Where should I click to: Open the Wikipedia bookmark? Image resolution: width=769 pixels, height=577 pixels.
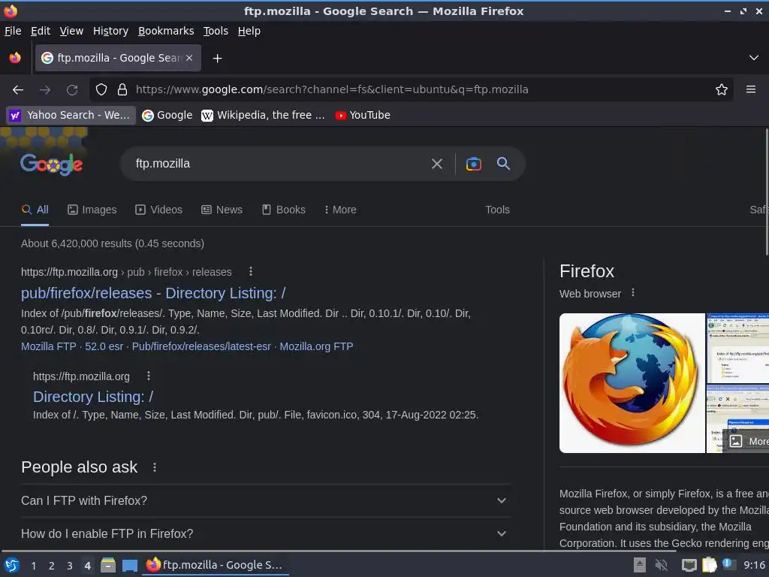pos(264,115)
